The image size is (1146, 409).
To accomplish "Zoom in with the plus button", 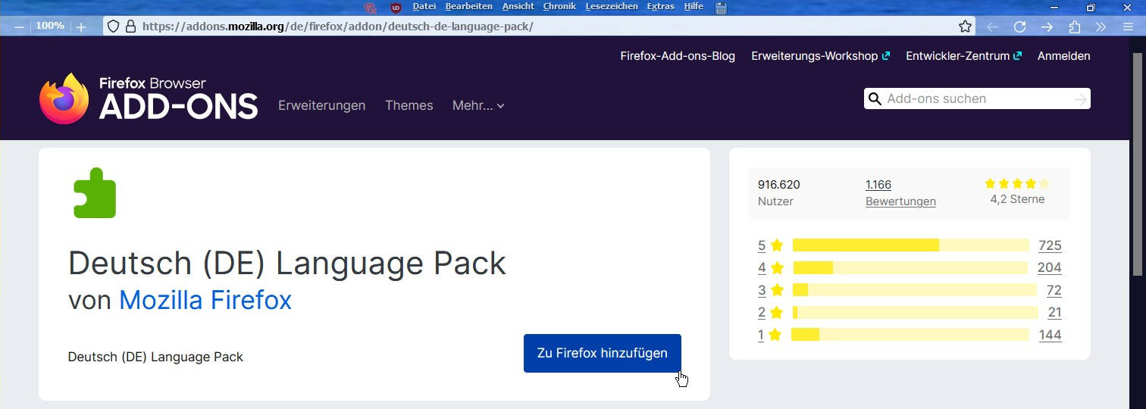I will pyautogui.click(x=81, y=27).
